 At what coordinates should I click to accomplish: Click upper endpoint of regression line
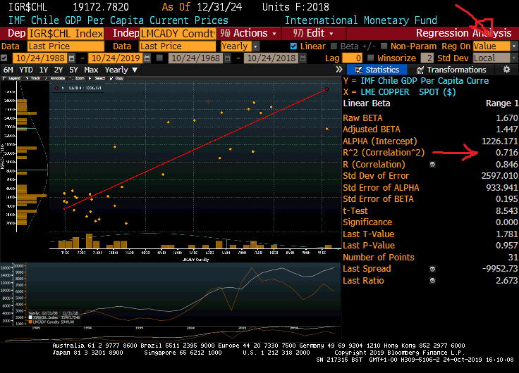pos(327,89)
